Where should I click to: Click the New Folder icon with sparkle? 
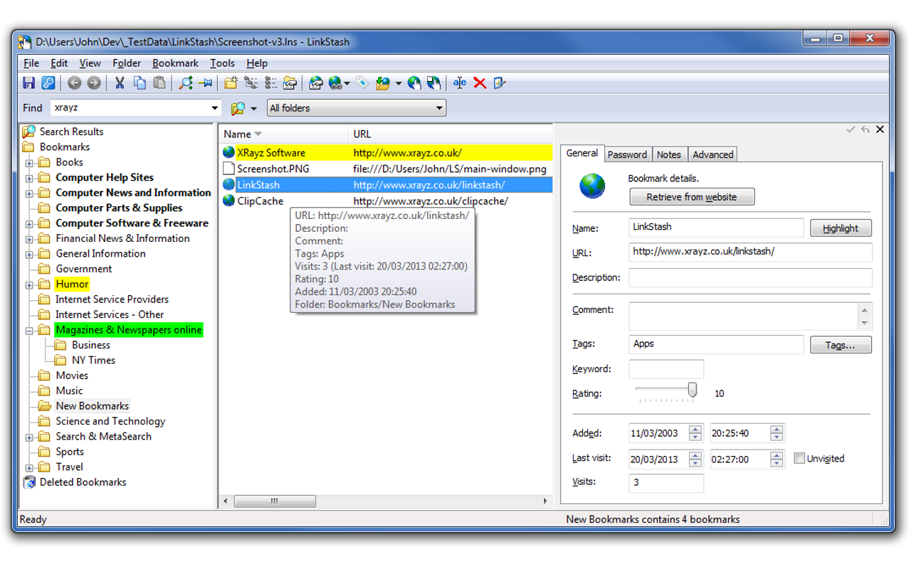pyautogui.click(x=231, y=83)
